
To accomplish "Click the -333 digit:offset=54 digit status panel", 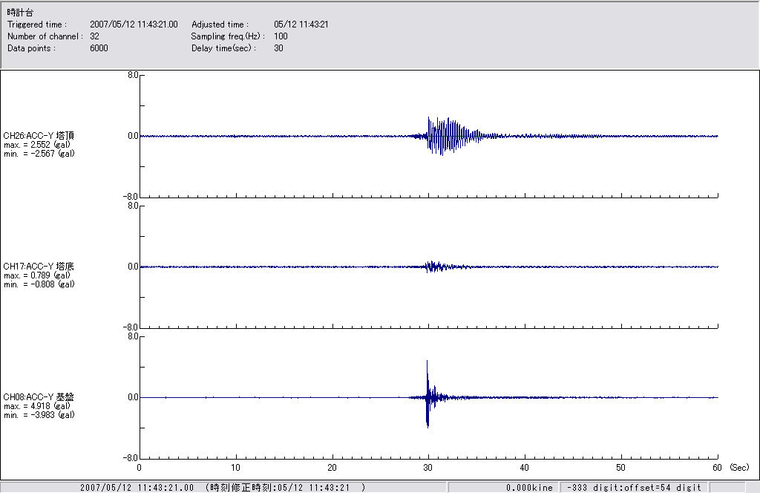I will click(x=633, y=487).
